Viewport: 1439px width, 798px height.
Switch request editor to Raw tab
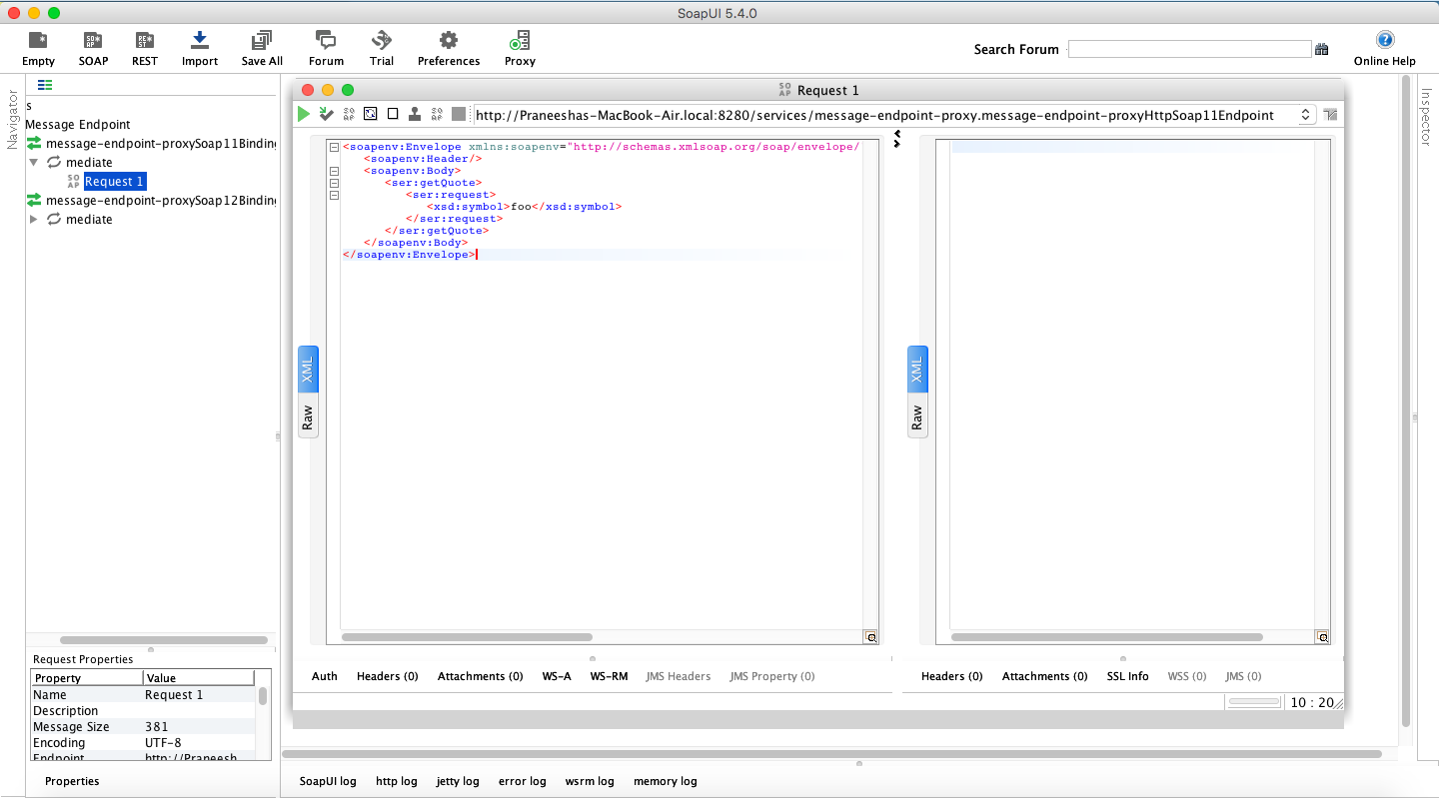pyautogui.click(x=308, y=416)
